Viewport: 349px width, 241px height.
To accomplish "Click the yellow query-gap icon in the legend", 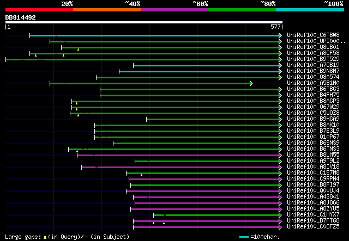I will click(45, 237).
